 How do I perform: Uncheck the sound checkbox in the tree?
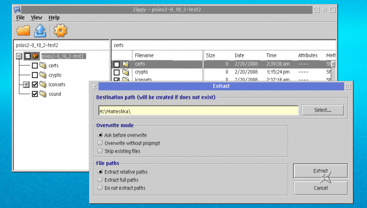tap(34, 94)
